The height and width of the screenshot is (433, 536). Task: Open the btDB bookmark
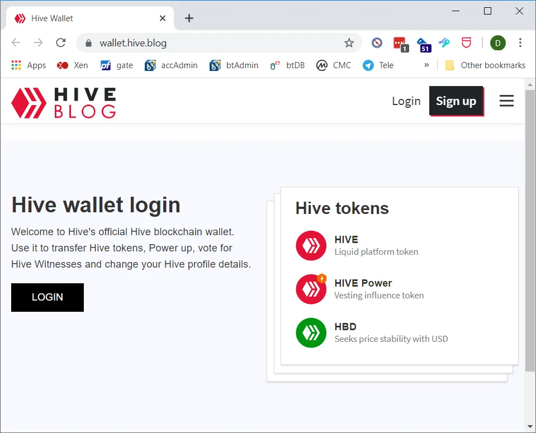287,65
